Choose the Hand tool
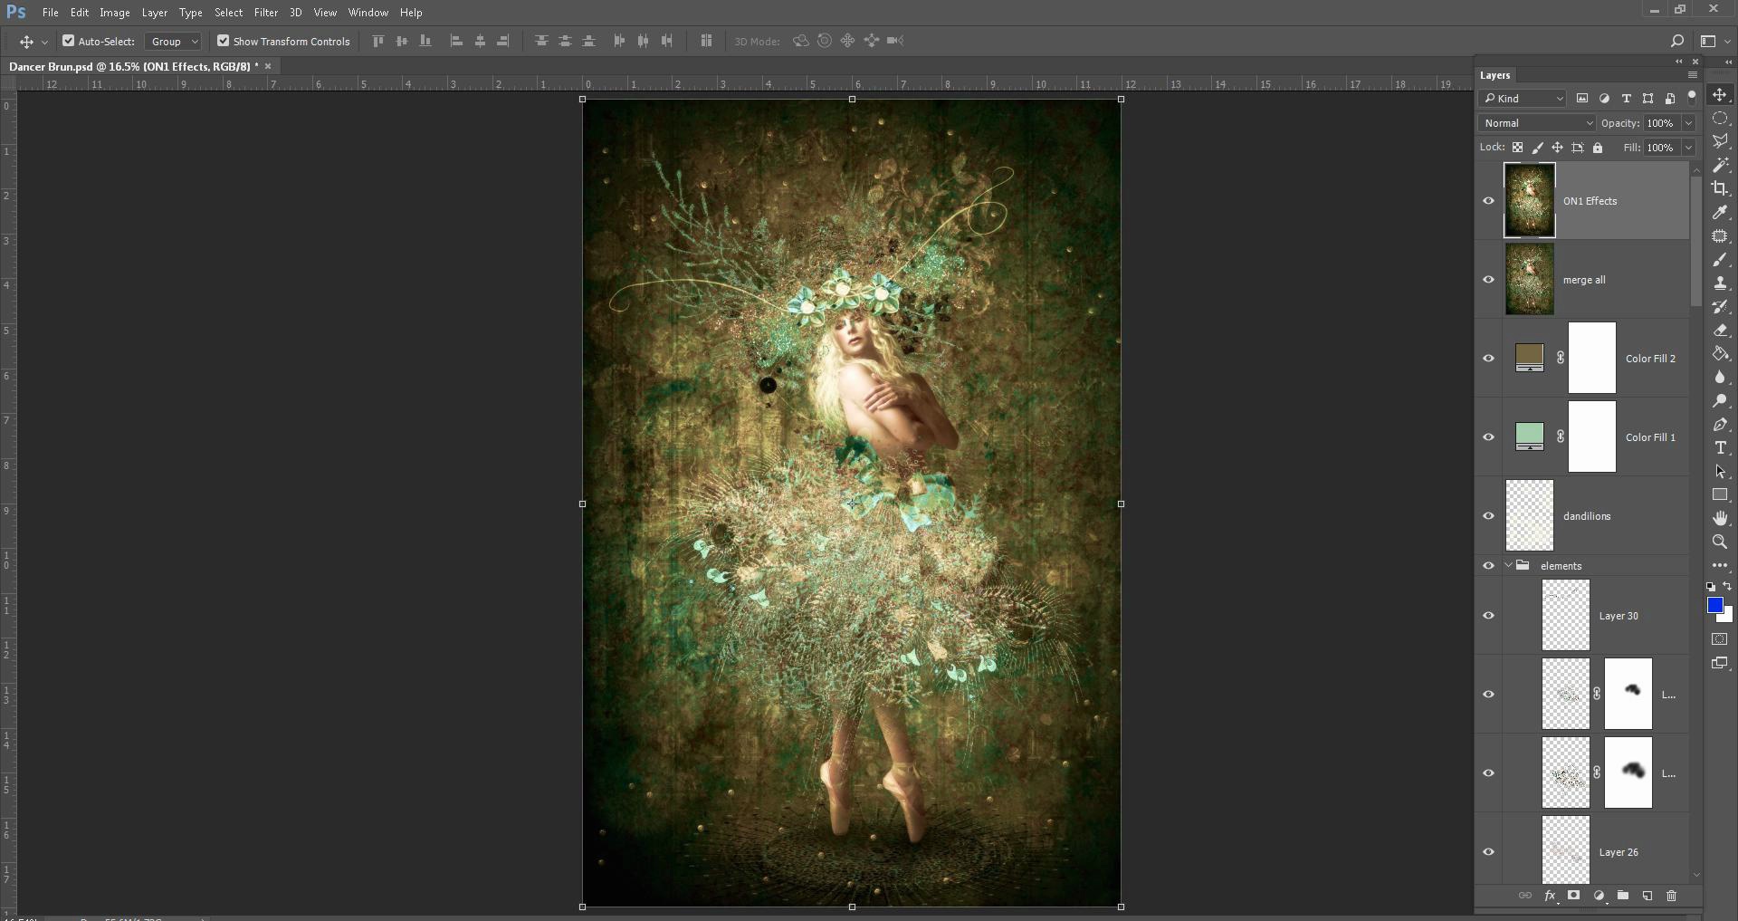1738x921 pixels. pyautogui.click(x=1720, y=518)
